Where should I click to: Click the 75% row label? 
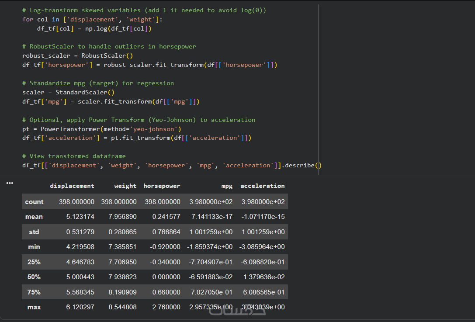point(34,292)
